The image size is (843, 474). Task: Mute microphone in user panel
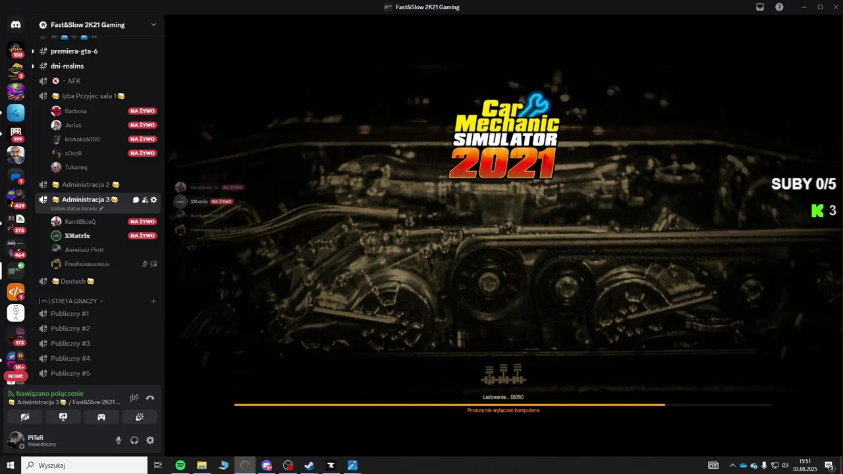(x=119, y=440)
